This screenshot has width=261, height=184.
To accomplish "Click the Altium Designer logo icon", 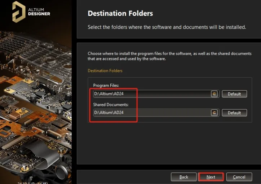I will 19,12.
